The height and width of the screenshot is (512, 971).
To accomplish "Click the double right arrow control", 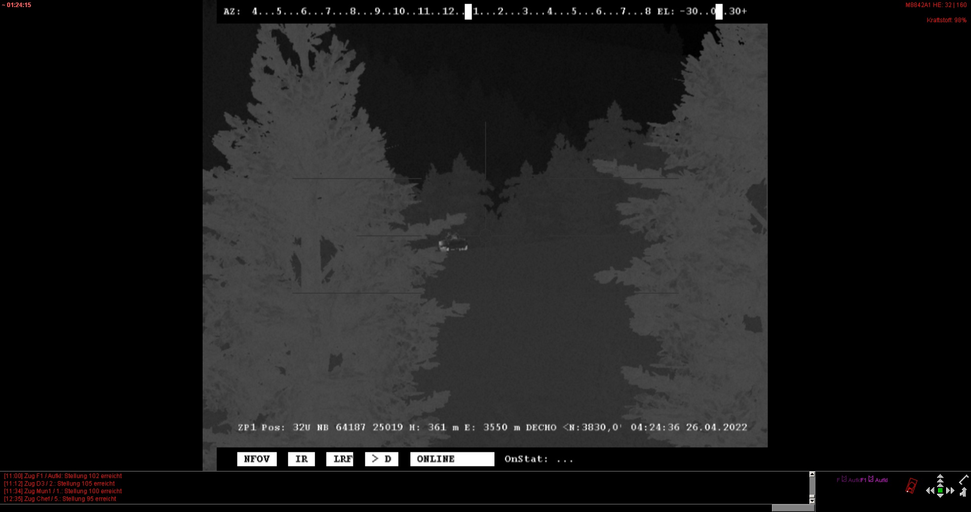I will (950, 490).
